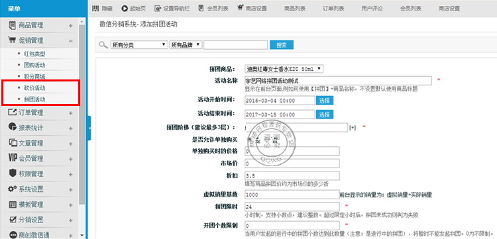Collapse sidebar with blue handle
The image size is (497, 239).
pos(89,128)
